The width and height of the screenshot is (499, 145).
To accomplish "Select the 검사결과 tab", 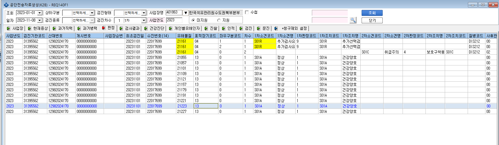I will 130,28.
